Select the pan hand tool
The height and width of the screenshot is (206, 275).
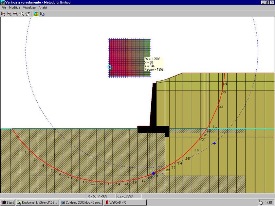pos(28,14)
